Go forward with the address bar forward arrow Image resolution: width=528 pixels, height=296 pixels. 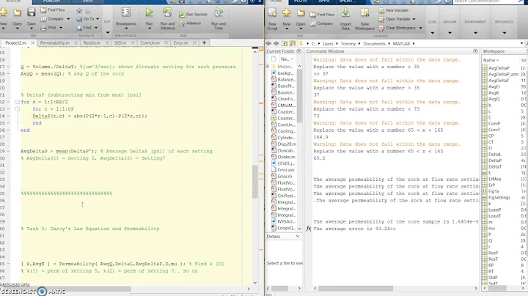point(276,43)
